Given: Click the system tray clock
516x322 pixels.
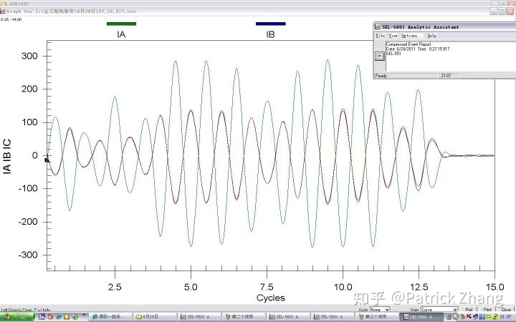Looking at the screenshot, I should (x=505, y=316).
